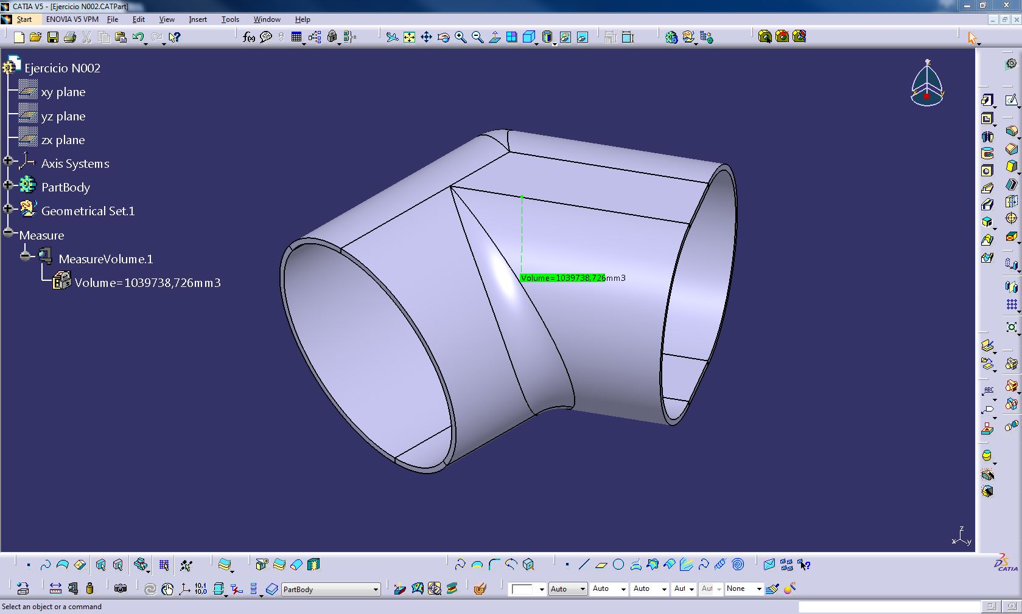The width and height of the screenshot is (1022, 614).
Task: Open the Tools menu
Action: [230, 19]
